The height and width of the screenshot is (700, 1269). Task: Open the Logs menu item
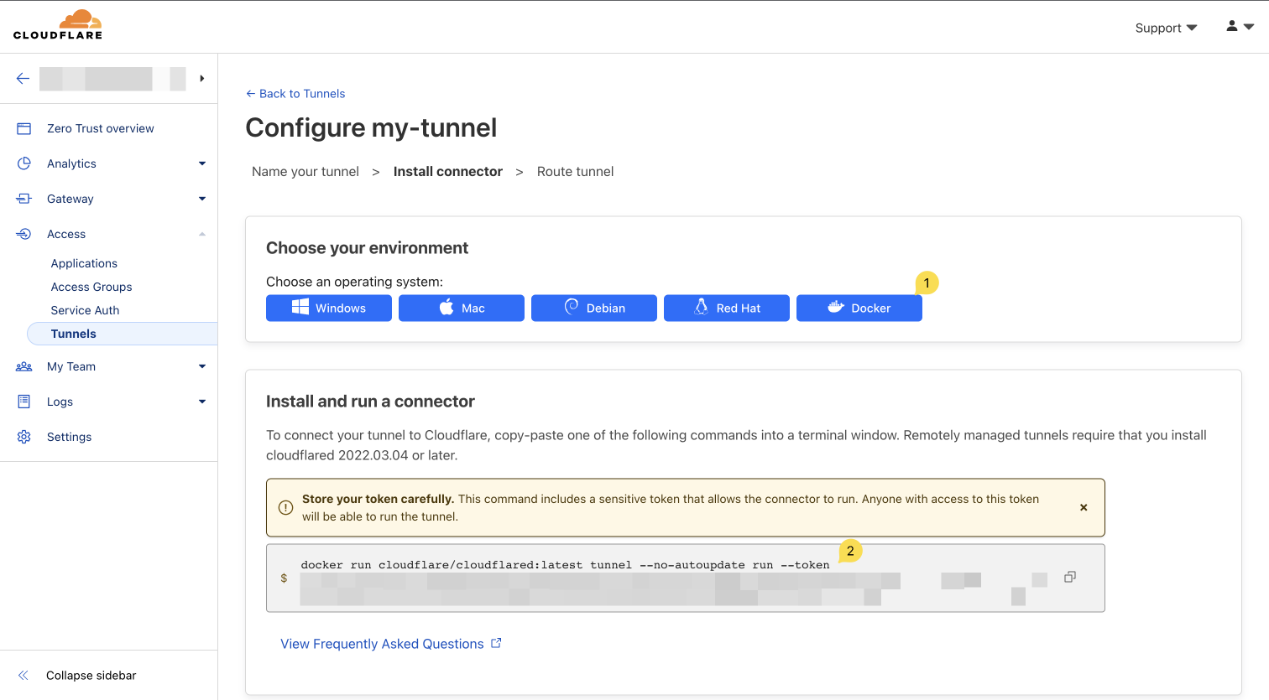(60, 402)
